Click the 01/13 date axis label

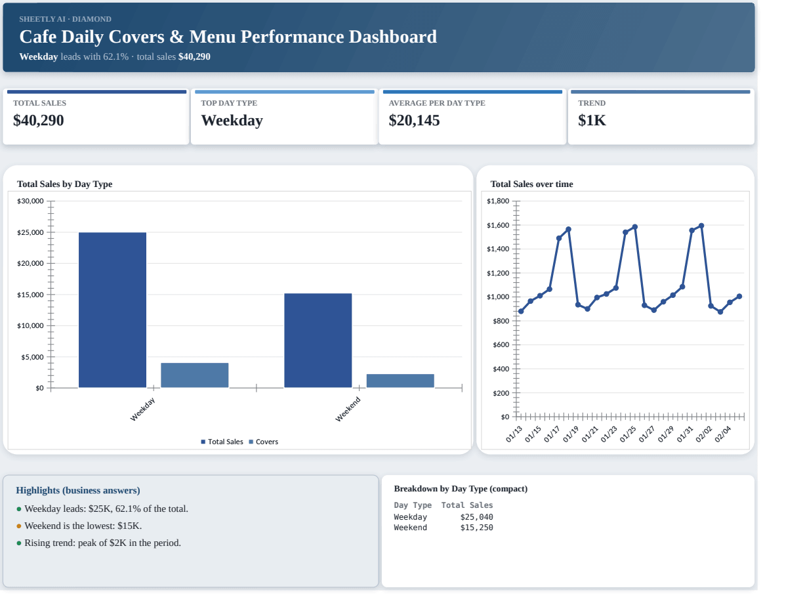coord(514,434)
